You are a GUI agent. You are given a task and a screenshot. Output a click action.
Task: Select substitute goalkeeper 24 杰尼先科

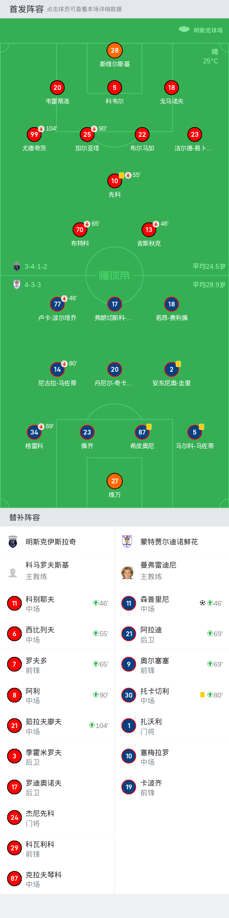[57, 817]
